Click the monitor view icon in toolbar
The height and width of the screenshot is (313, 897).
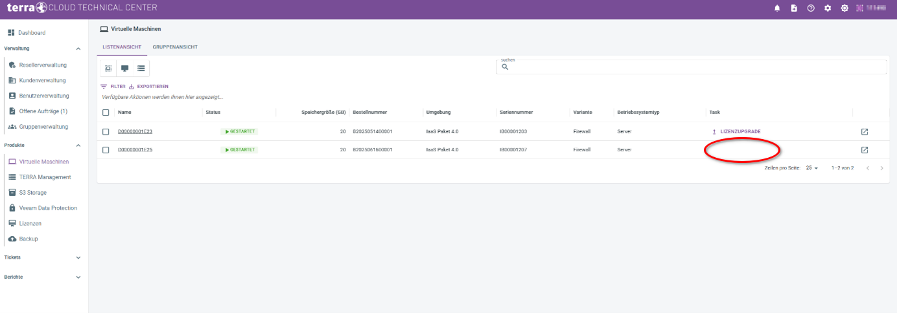click(124, 68)
